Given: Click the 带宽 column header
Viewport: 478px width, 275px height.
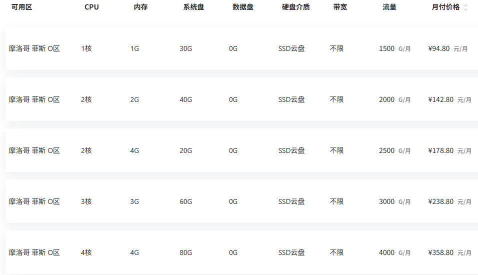Looking at the screenshot, I should point(340,7).
